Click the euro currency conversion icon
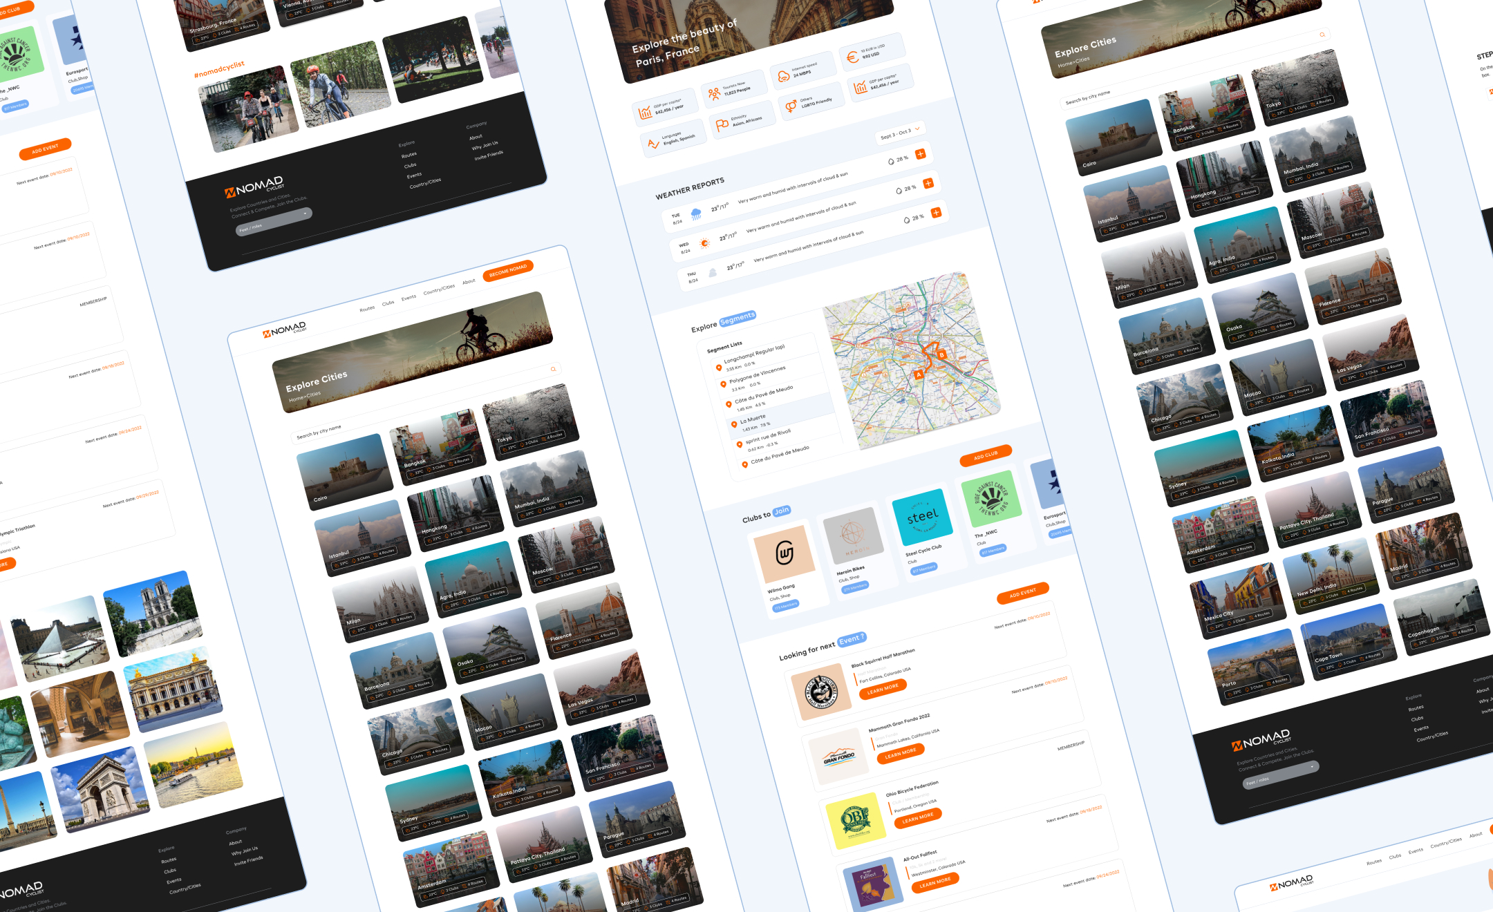The image size is (1493, 912). (852, 58)
